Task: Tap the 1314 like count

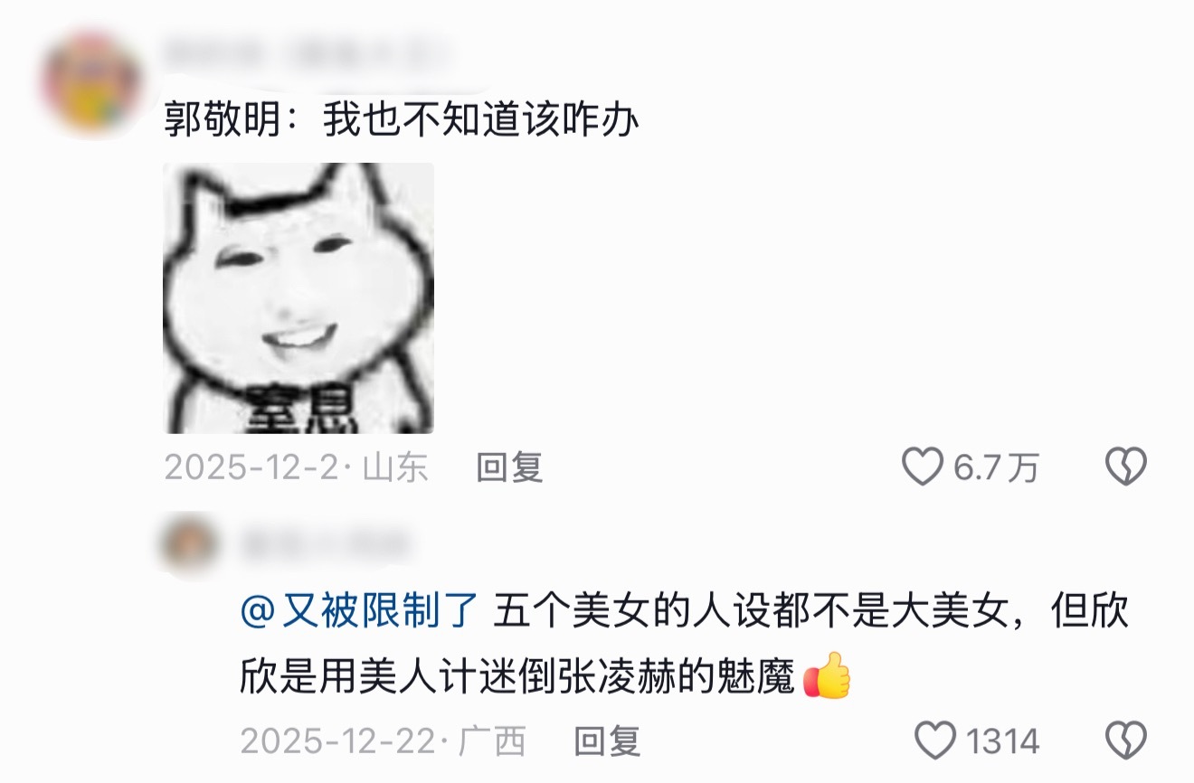Action: tap(1002, 741)
